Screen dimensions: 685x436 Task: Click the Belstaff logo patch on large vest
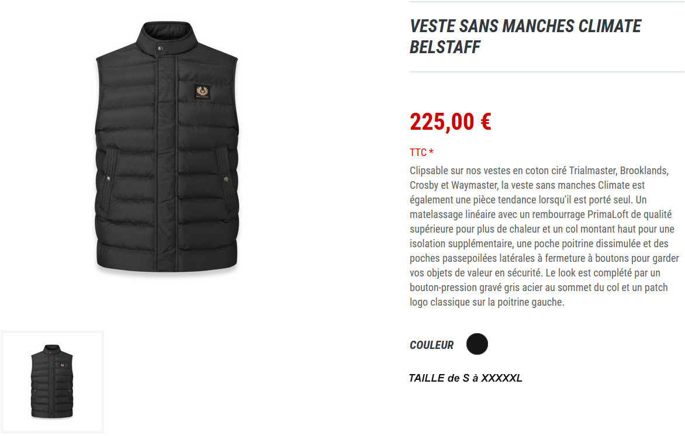(202, 92)
